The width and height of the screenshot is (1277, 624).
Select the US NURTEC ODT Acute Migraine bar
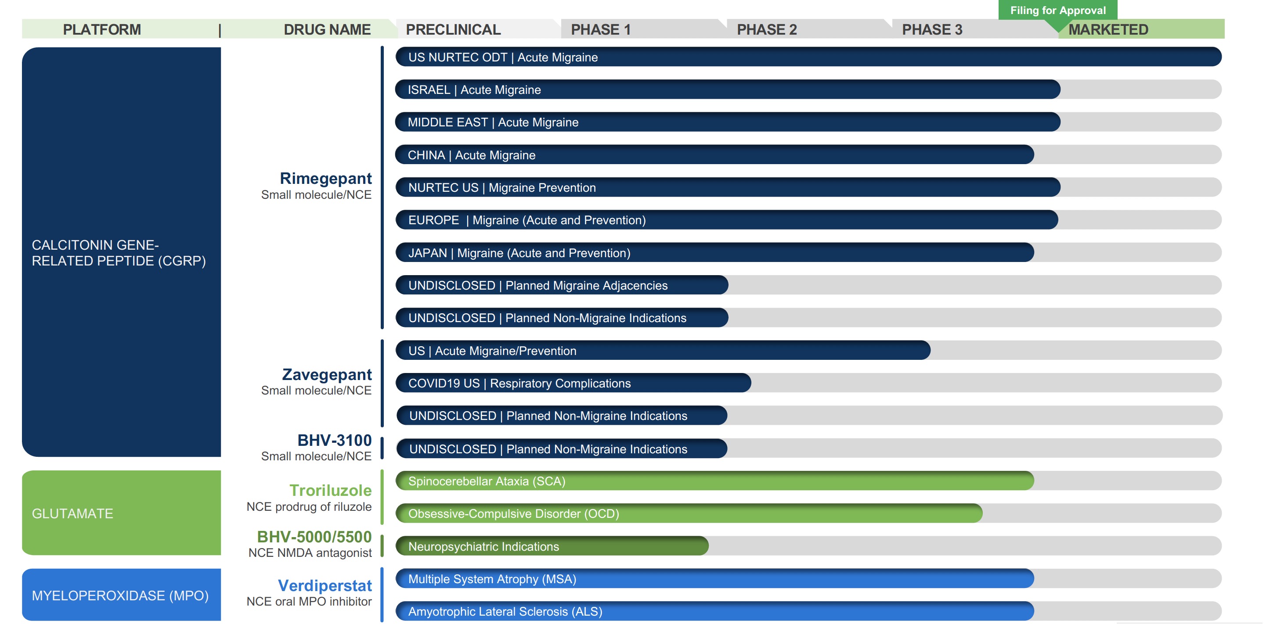coord(808,57)
